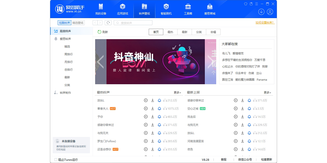Screen dimensions: 327x163
Task: Open 爱思商城 store
Action: [x=210, y=9]
